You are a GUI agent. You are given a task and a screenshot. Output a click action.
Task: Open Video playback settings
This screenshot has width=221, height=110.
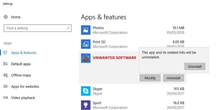point(23,98)
